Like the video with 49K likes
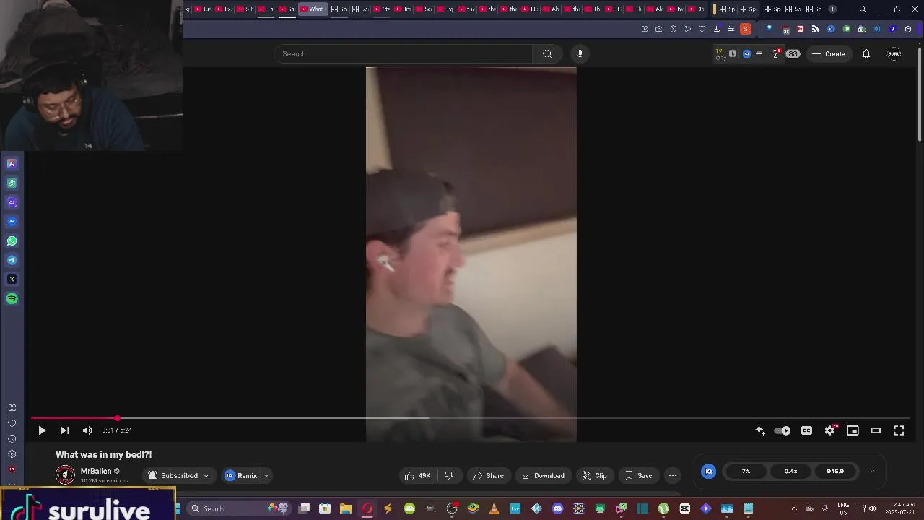 [x=418, y=475]
